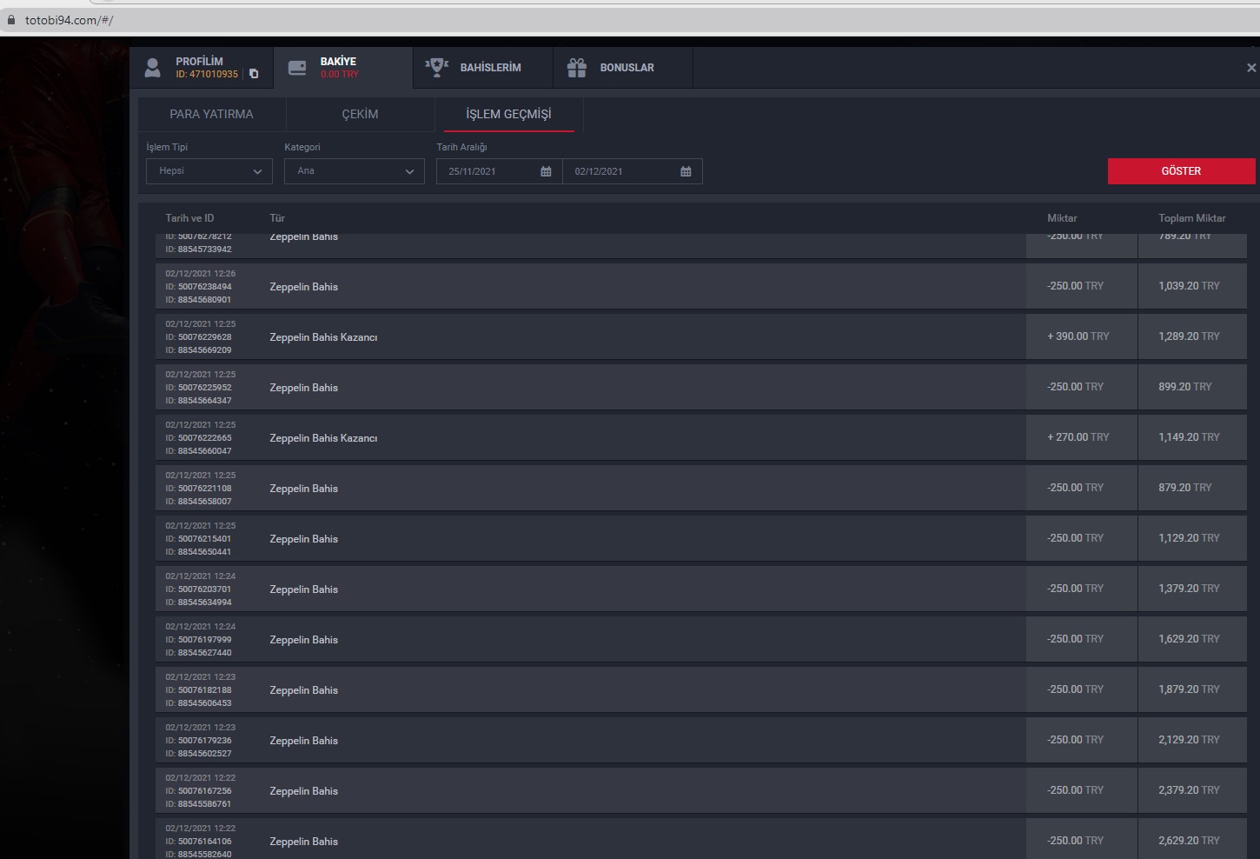This screenshot has width=1260, height=859.
Task: Click the Miktar column header
Action: (x=1062, y=218)
